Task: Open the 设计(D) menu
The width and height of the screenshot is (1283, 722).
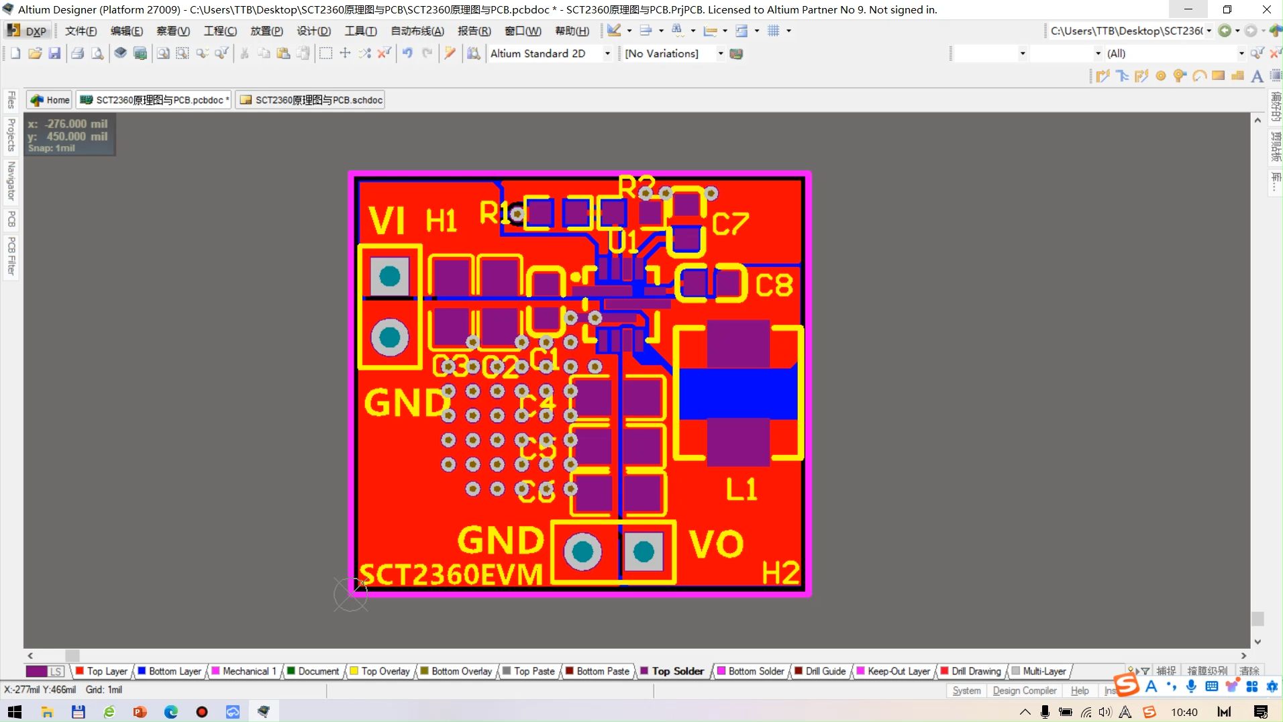Action: (314, 31)
